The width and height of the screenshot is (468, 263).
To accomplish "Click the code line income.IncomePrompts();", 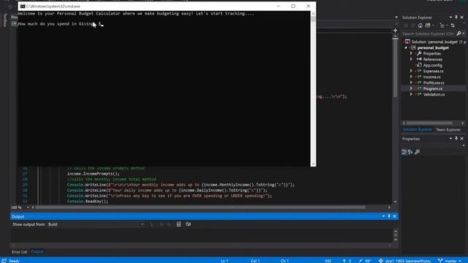I will click(93, 174).
